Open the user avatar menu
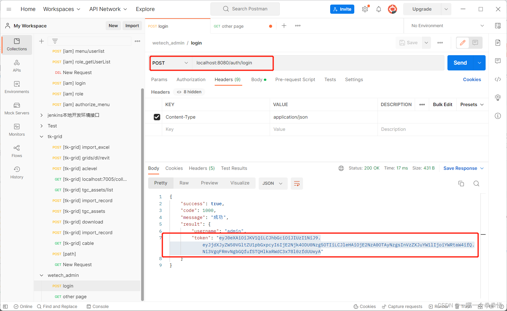Screen dimensions: 507x311 coord(392,9)
